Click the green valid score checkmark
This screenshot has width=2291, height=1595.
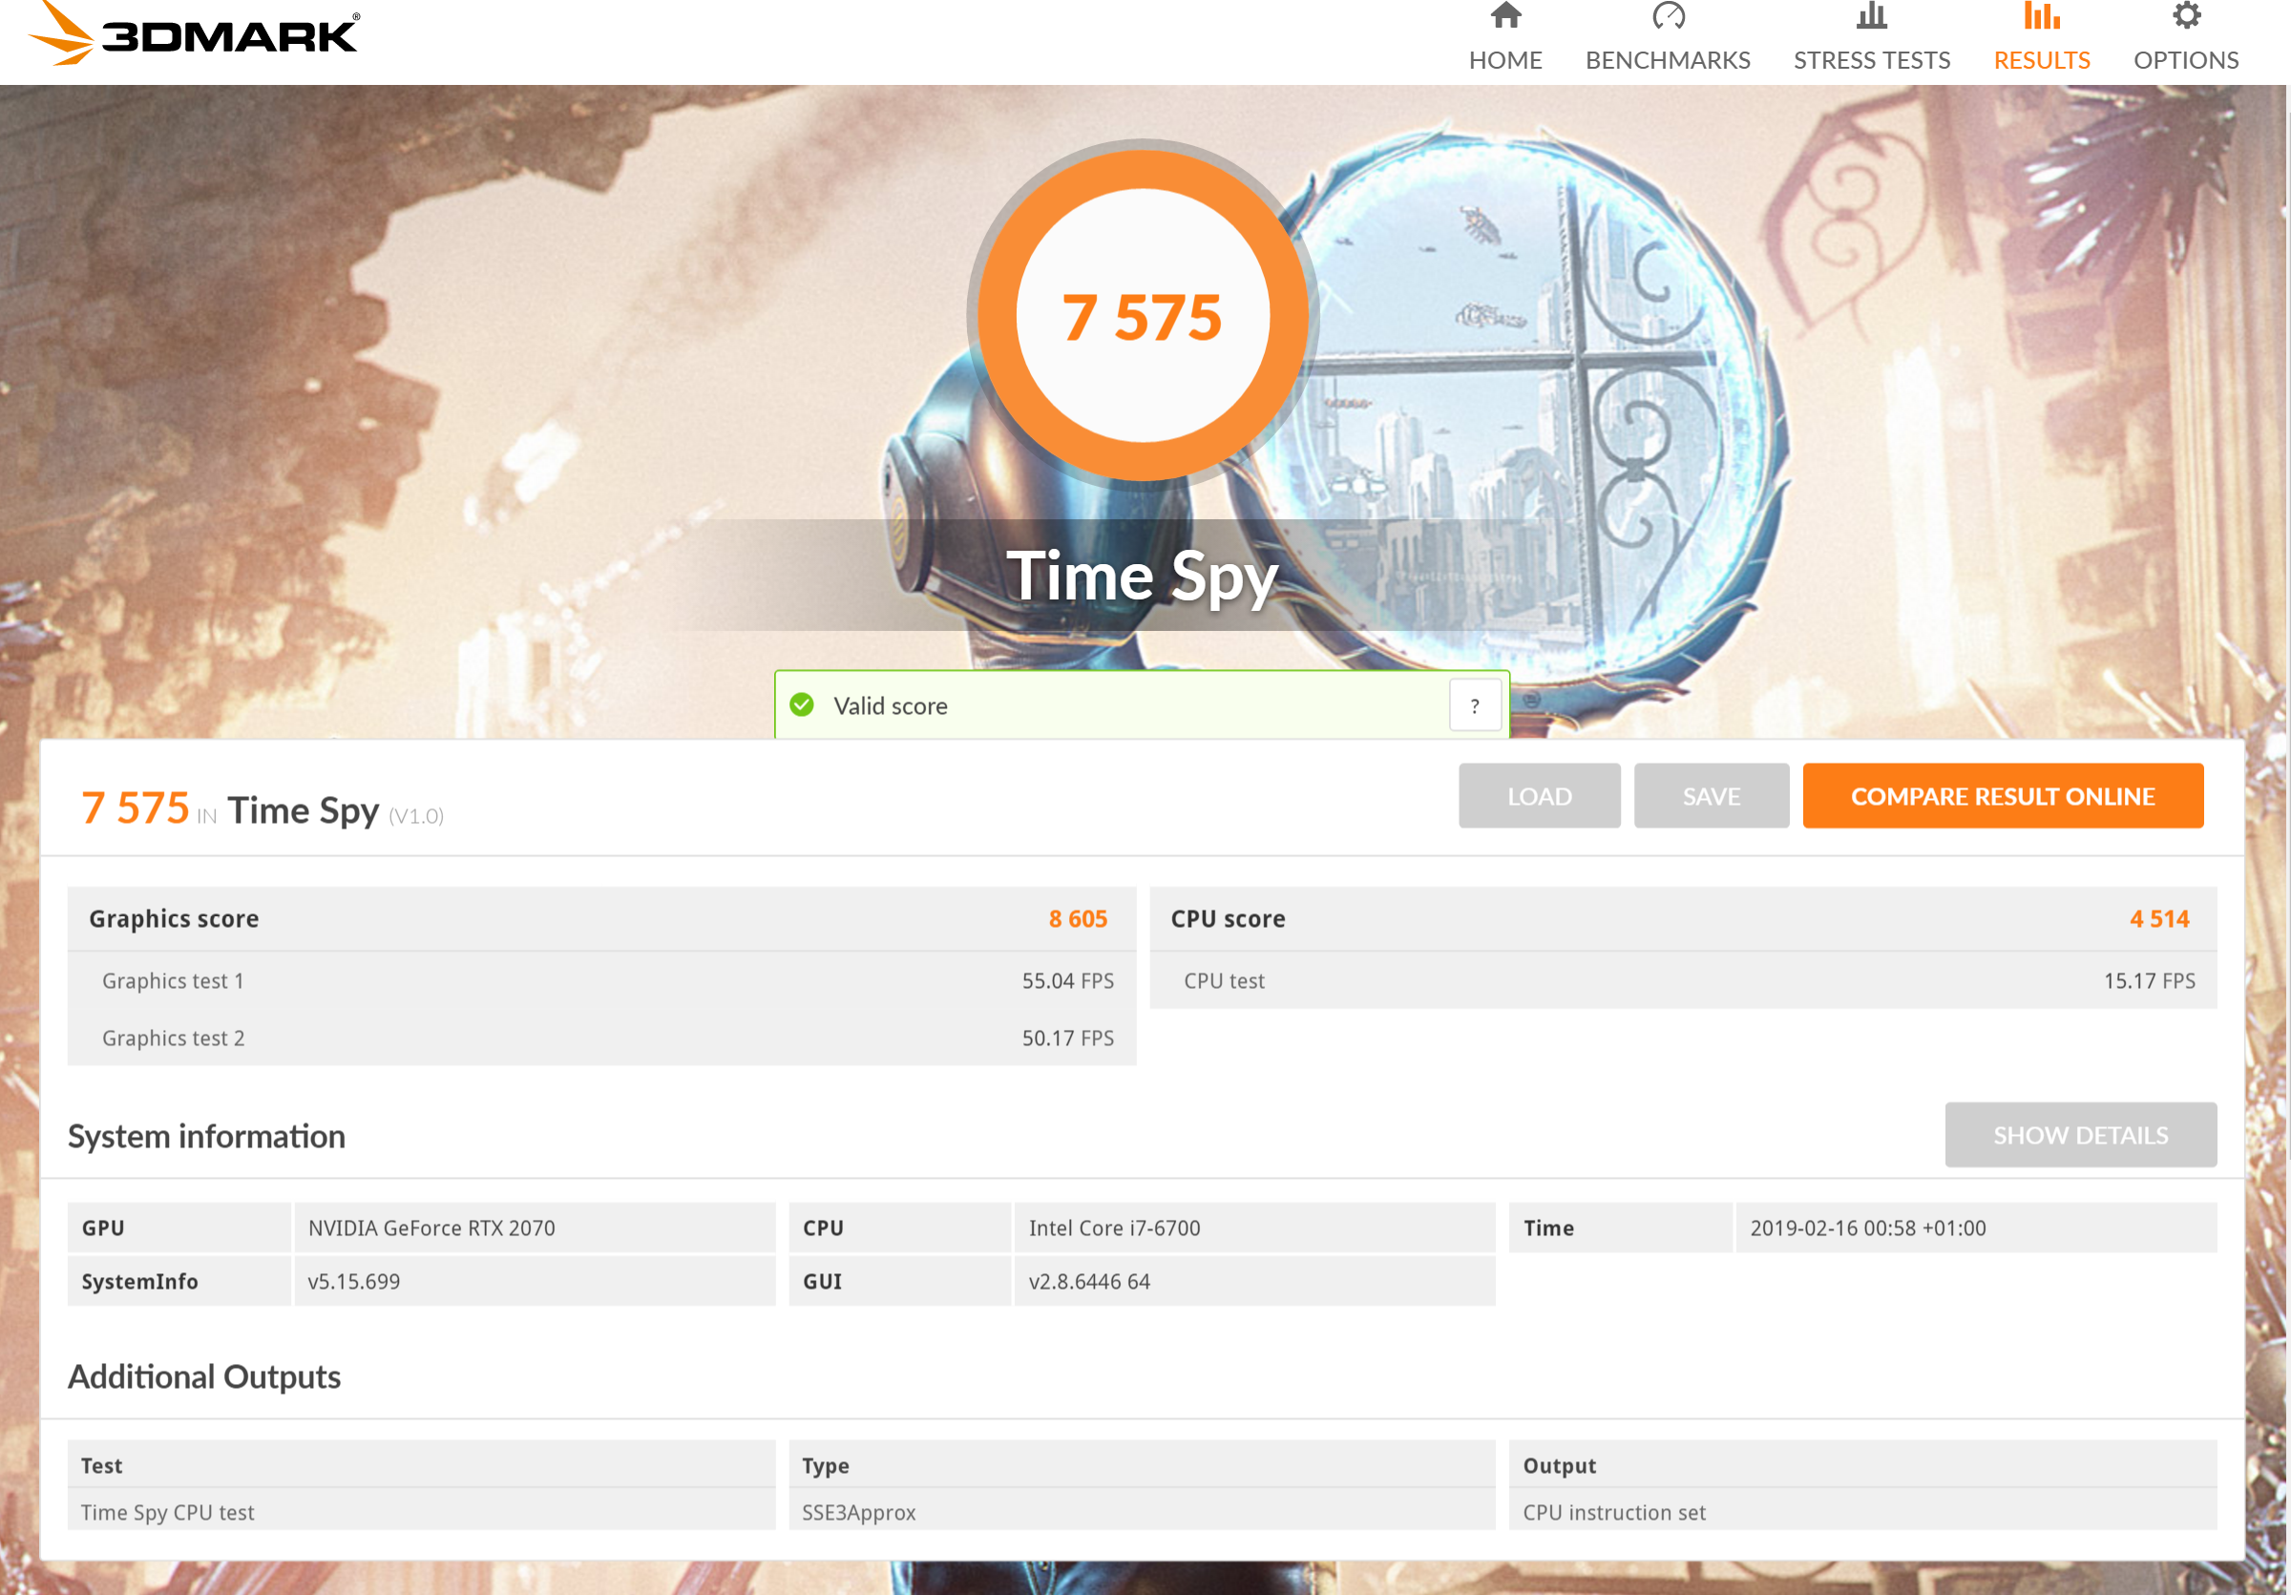click(x=801, y=705)
